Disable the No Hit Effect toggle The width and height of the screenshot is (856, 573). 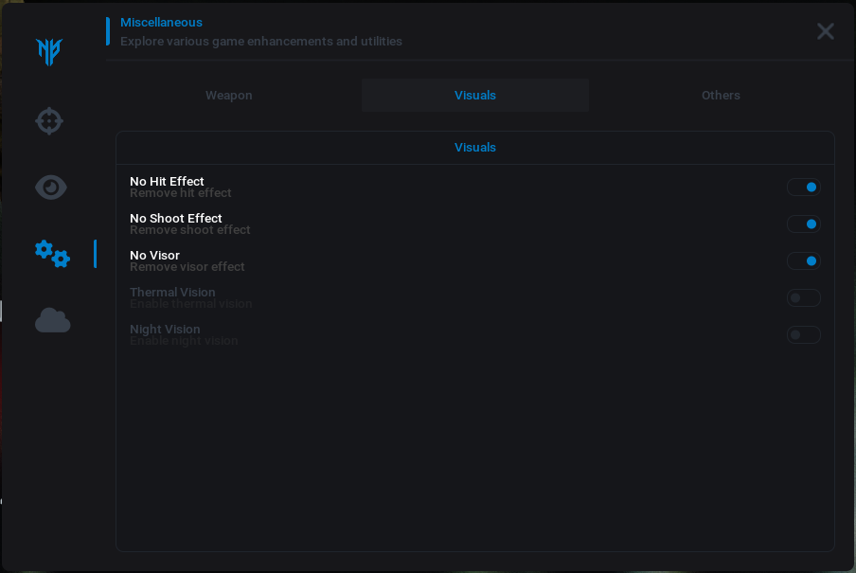point(803,188)
